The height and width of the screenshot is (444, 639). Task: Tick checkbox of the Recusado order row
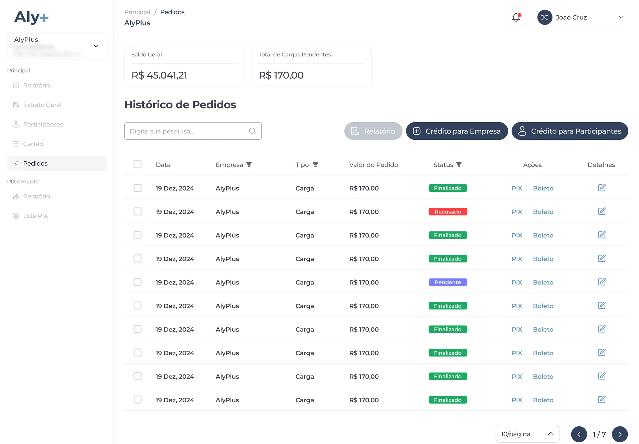(138, 211)
